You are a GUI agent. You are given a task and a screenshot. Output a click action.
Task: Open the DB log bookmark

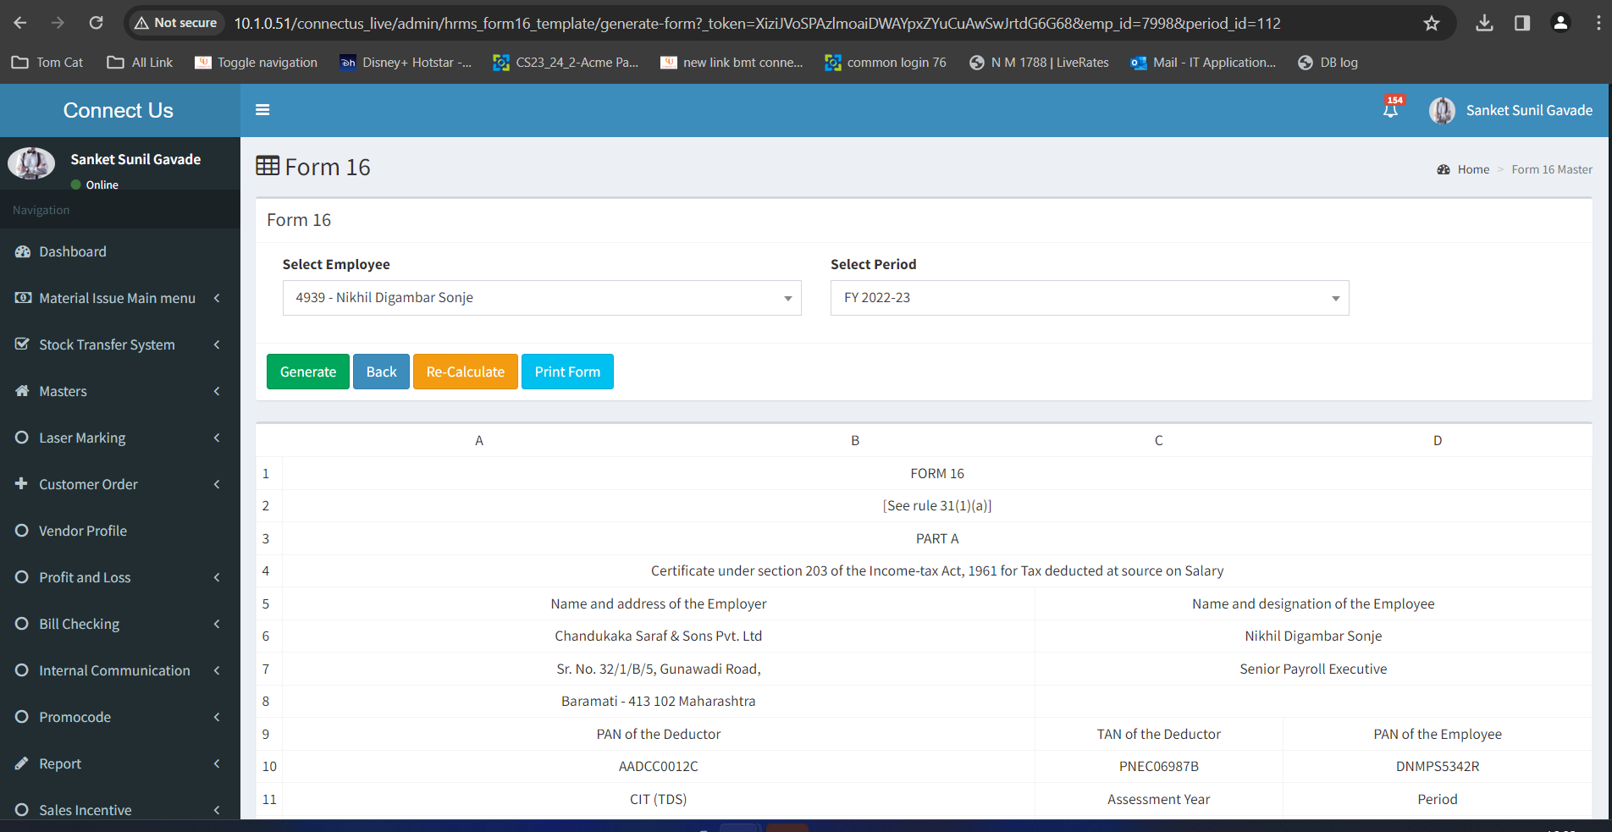click(x=1328, y=62)
